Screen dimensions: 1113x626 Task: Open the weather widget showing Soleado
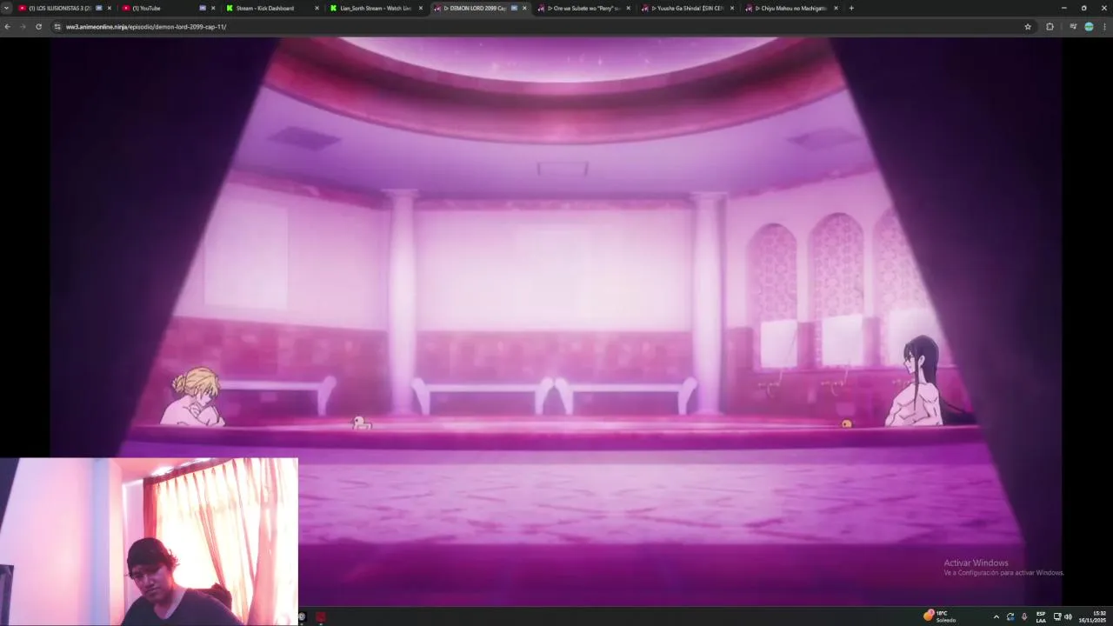(940, 616)
